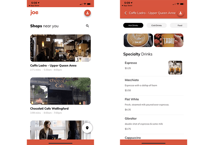This screenshot has width=214, height=145.
Task: Switch to the Cold Drinks tab
Action: [156, 25]
